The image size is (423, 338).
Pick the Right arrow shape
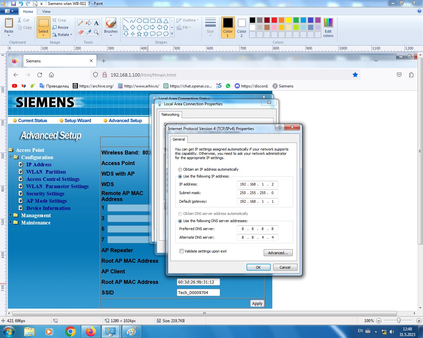[152, 27]
